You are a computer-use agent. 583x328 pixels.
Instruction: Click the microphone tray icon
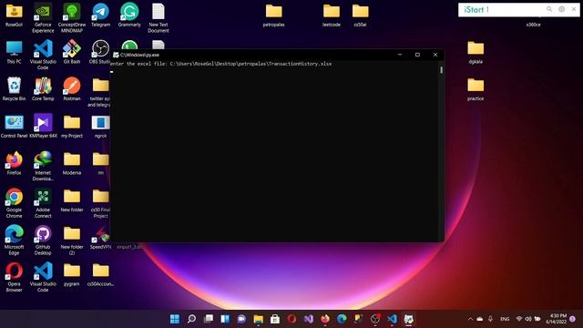[x=490, y=319]
